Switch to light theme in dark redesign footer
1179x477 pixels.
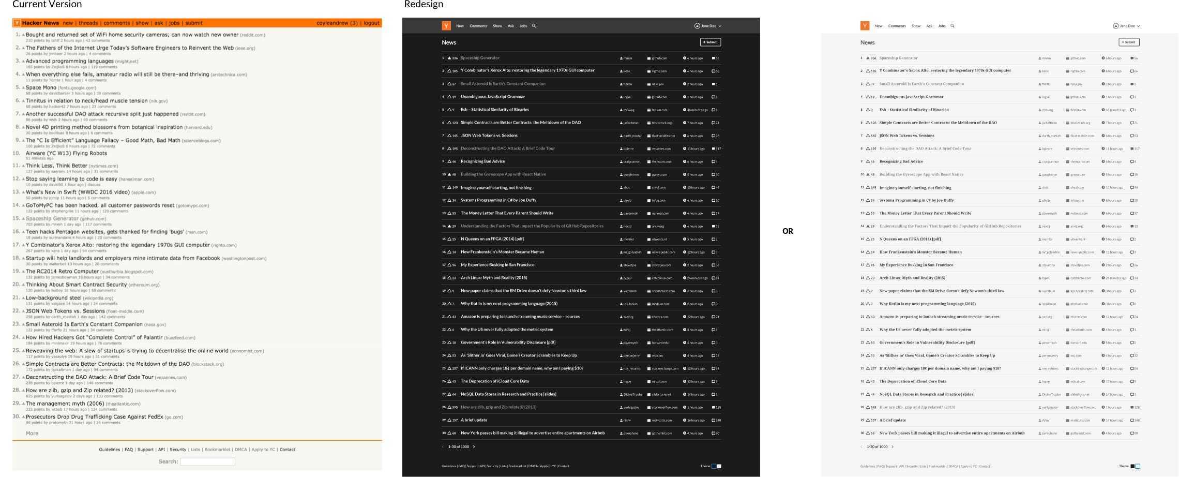tap(719, 466)
